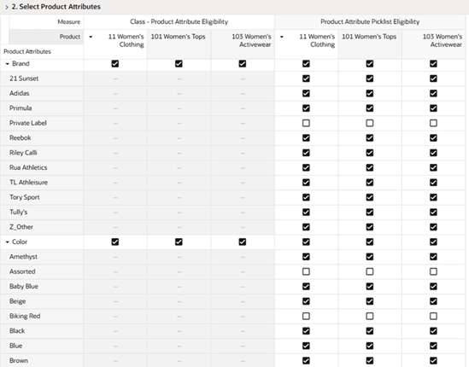Click the Product Attributes row header label
Image resolution: width=469 pixels, height=367 pixels.
pos(27,52)
